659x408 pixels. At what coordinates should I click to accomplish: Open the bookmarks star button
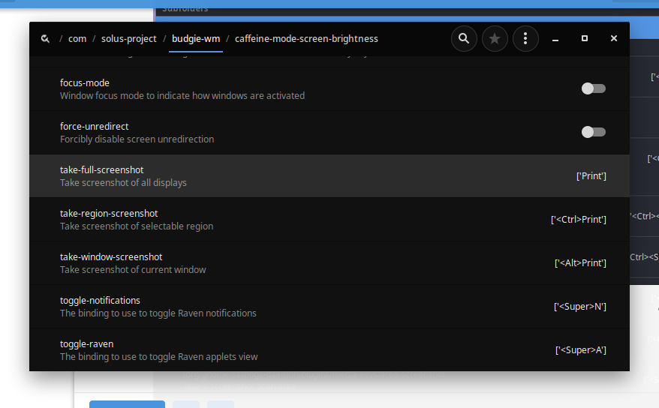(x=495, y=39)
